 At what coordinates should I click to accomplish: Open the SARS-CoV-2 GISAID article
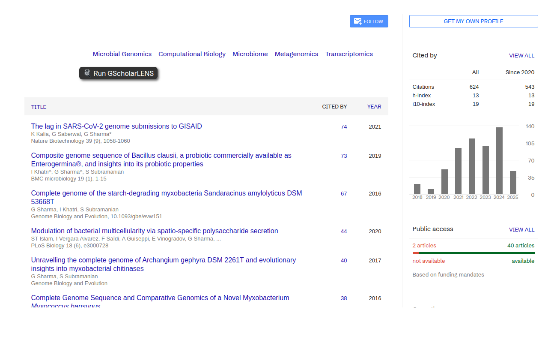coord(116,126)
